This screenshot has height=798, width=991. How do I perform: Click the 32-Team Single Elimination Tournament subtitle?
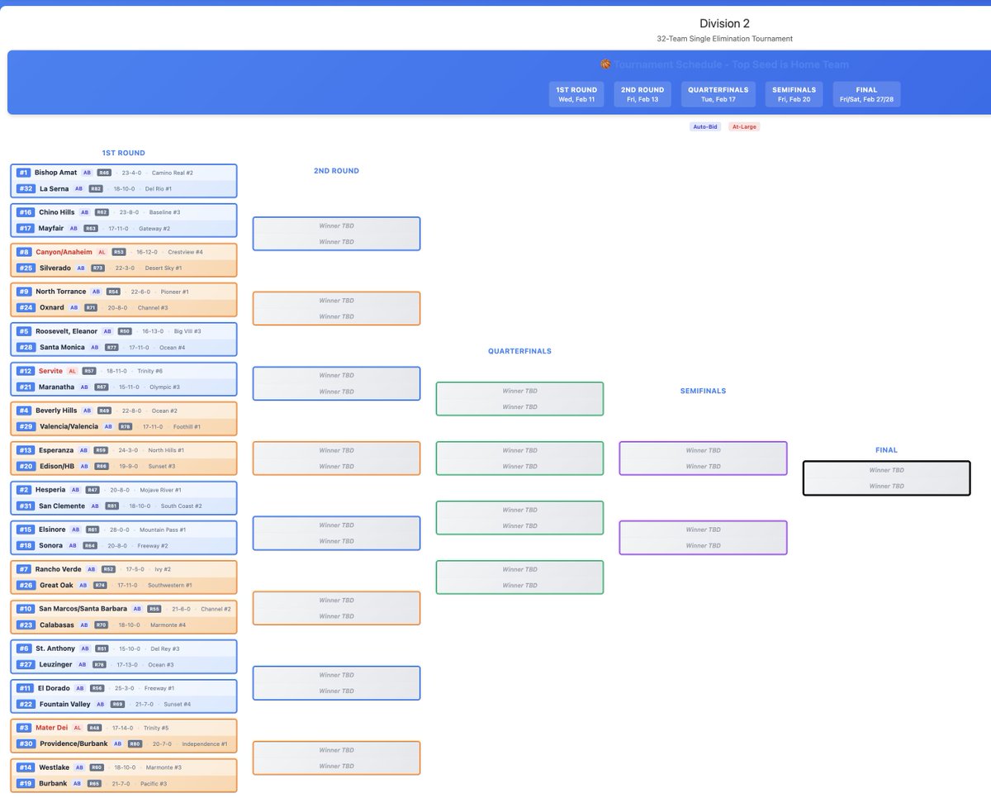(724, 39)
